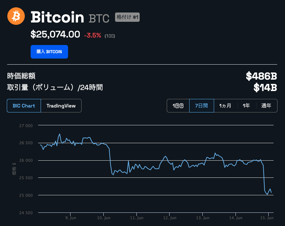
Task: Click the $14B trading volume value
Action: 265,87
